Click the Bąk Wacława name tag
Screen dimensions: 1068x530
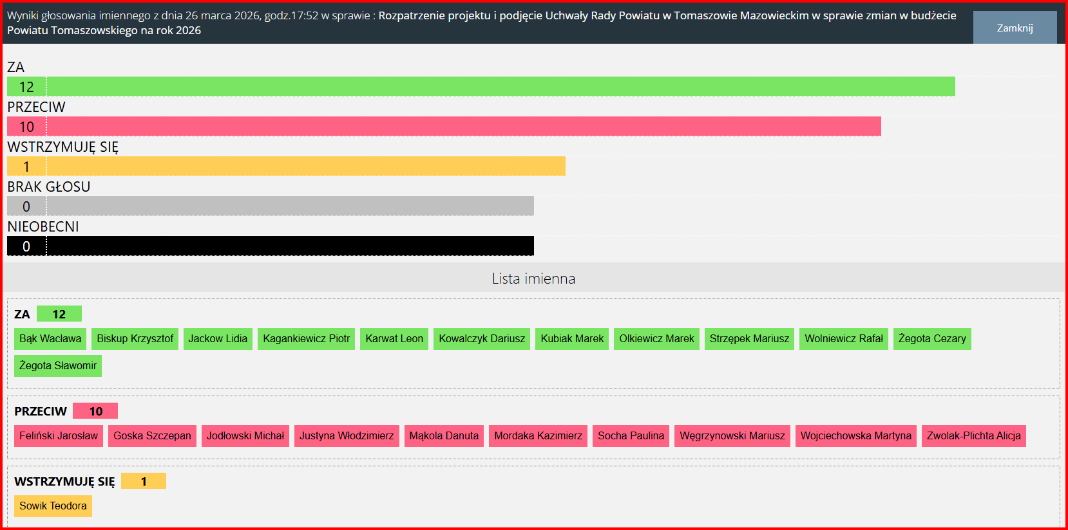50,339
